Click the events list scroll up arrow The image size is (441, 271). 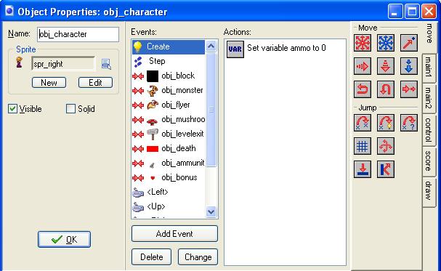coord(211,46)
